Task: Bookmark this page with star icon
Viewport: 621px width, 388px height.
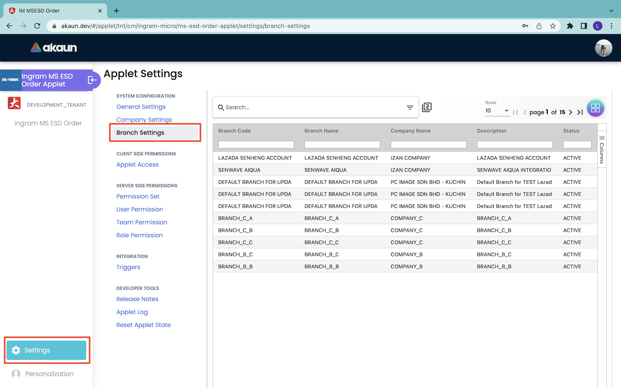Action: click(553, 26)
